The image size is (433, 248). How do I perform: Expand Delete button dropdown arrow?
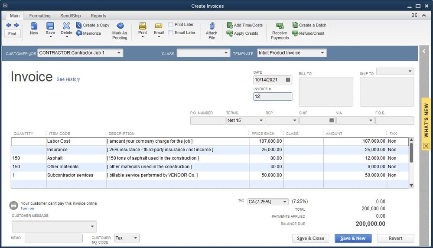tap(67, 37)
